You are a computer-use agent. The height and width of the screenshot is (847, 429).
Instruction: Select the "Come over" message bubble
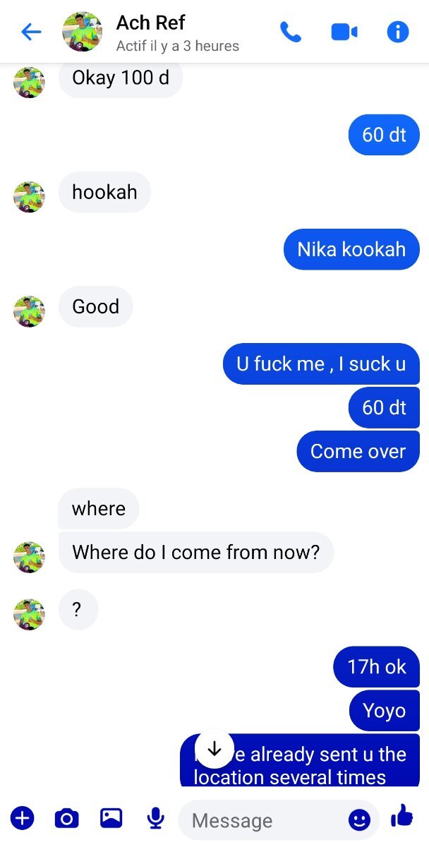tap(358, 452)
